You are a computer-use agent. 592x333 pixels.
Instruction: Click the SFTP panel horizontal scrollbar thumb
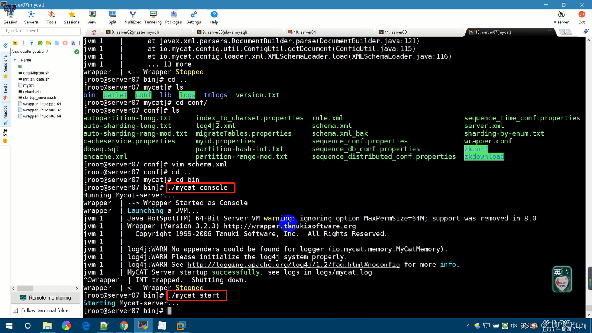pyautogui.click(x=25, y=288)
